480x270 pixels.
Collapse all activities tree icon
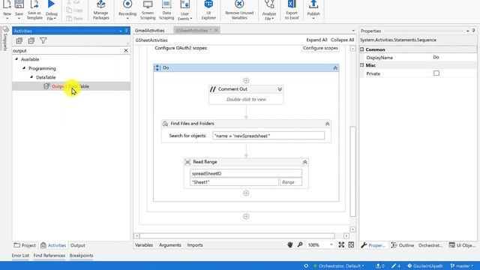tap(31, 40)
